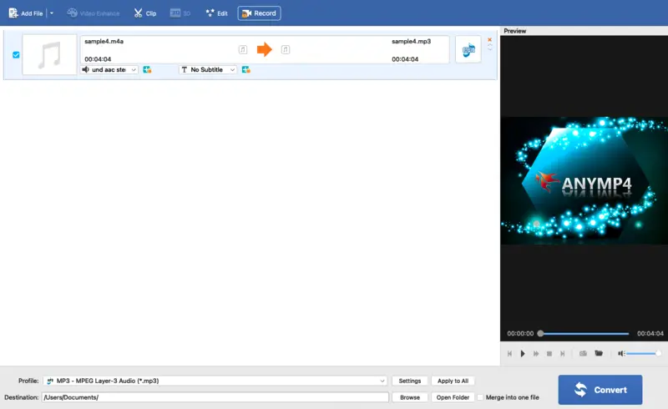Click the Convert button
The width and height of the screenshot is (668, 409).
600,390
